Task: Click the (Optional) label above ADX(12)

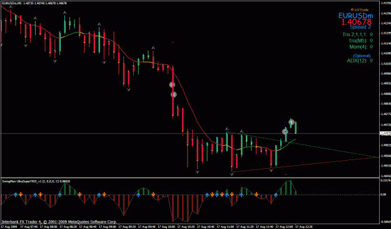Action: pyautogui.click(x=362, y=56)
